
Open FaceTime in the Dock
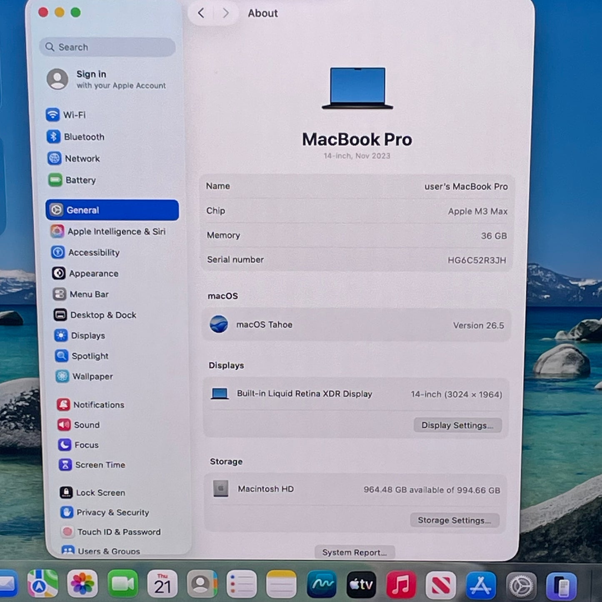click(x=122, y=583)
